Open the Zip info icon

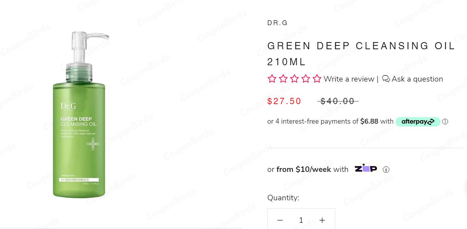click(x=386, y=170)
